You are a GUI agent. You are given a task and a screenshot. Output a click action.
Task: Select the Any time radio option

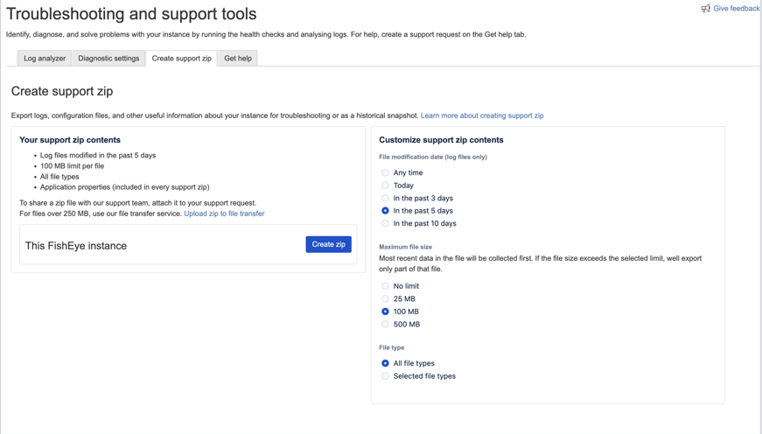click(385, 173)
